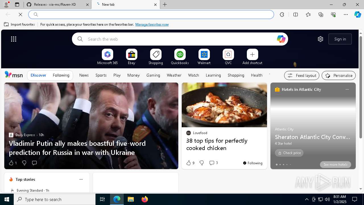
Task: Open Firefox from taskbar
Action: click(x=144, y=199)
